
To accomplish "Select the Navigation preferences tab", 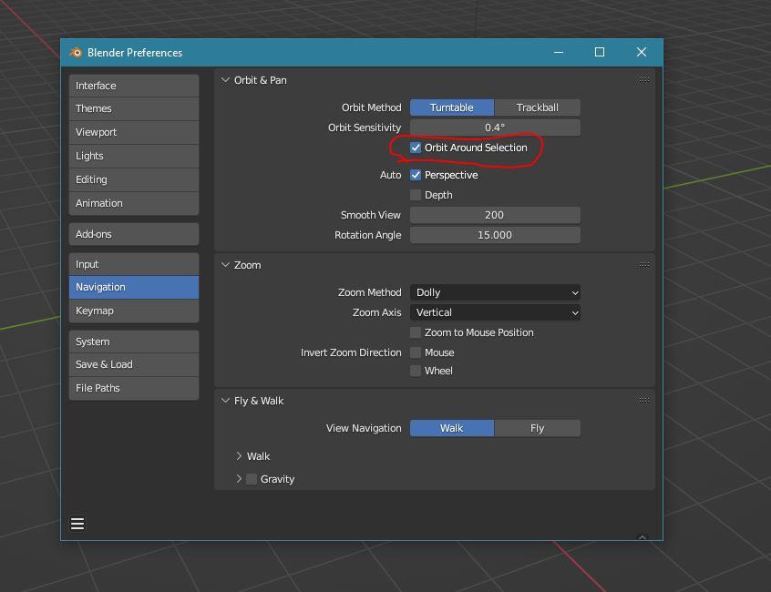I will pos(134,288).
